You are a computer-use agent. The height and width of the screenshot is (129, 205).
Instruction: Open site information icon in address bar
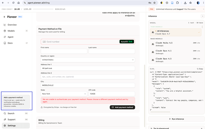[x=25, y=3]
